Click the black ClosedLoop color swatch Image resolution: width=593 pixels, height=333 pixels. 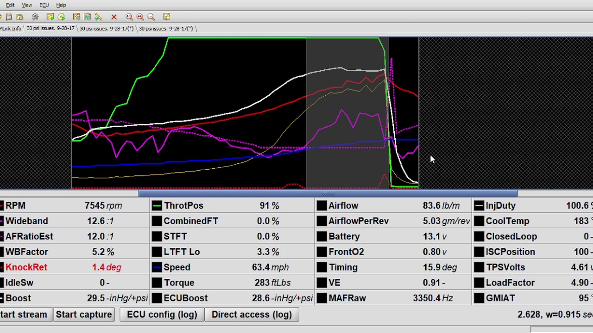(479, 236)
